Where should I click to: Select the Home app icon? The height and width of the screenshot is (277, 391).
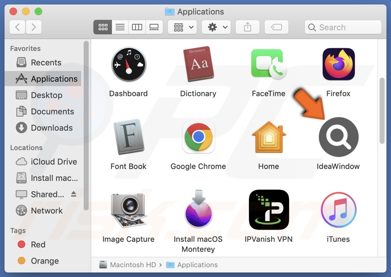click(269, 137)
